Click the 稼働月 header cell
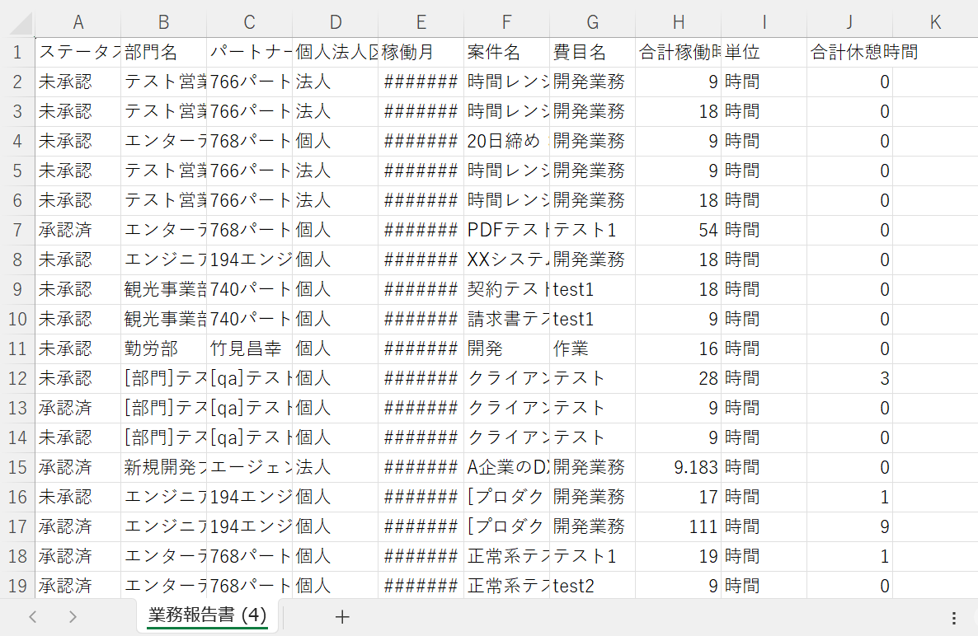The width and height of the screenshot is (978, 636). [x=421, y=53]
